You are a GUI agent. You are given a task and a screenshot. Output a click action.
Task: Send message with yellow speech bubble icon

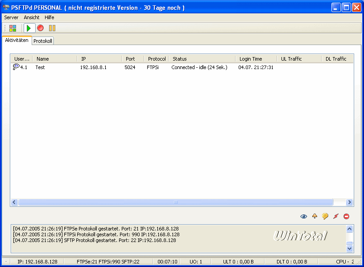point(325,216)
